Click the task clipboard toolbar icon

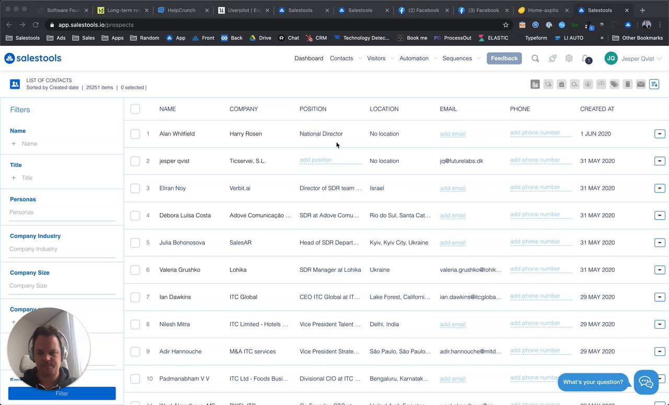click(561, 84)
